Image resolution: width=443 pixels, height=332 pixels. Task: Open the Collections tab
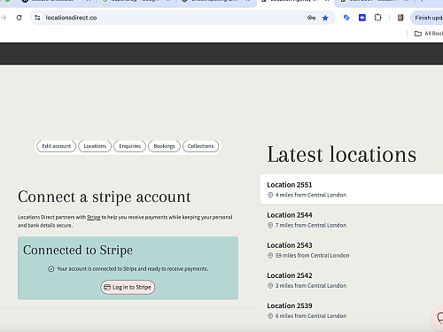(x=200, y=146)
